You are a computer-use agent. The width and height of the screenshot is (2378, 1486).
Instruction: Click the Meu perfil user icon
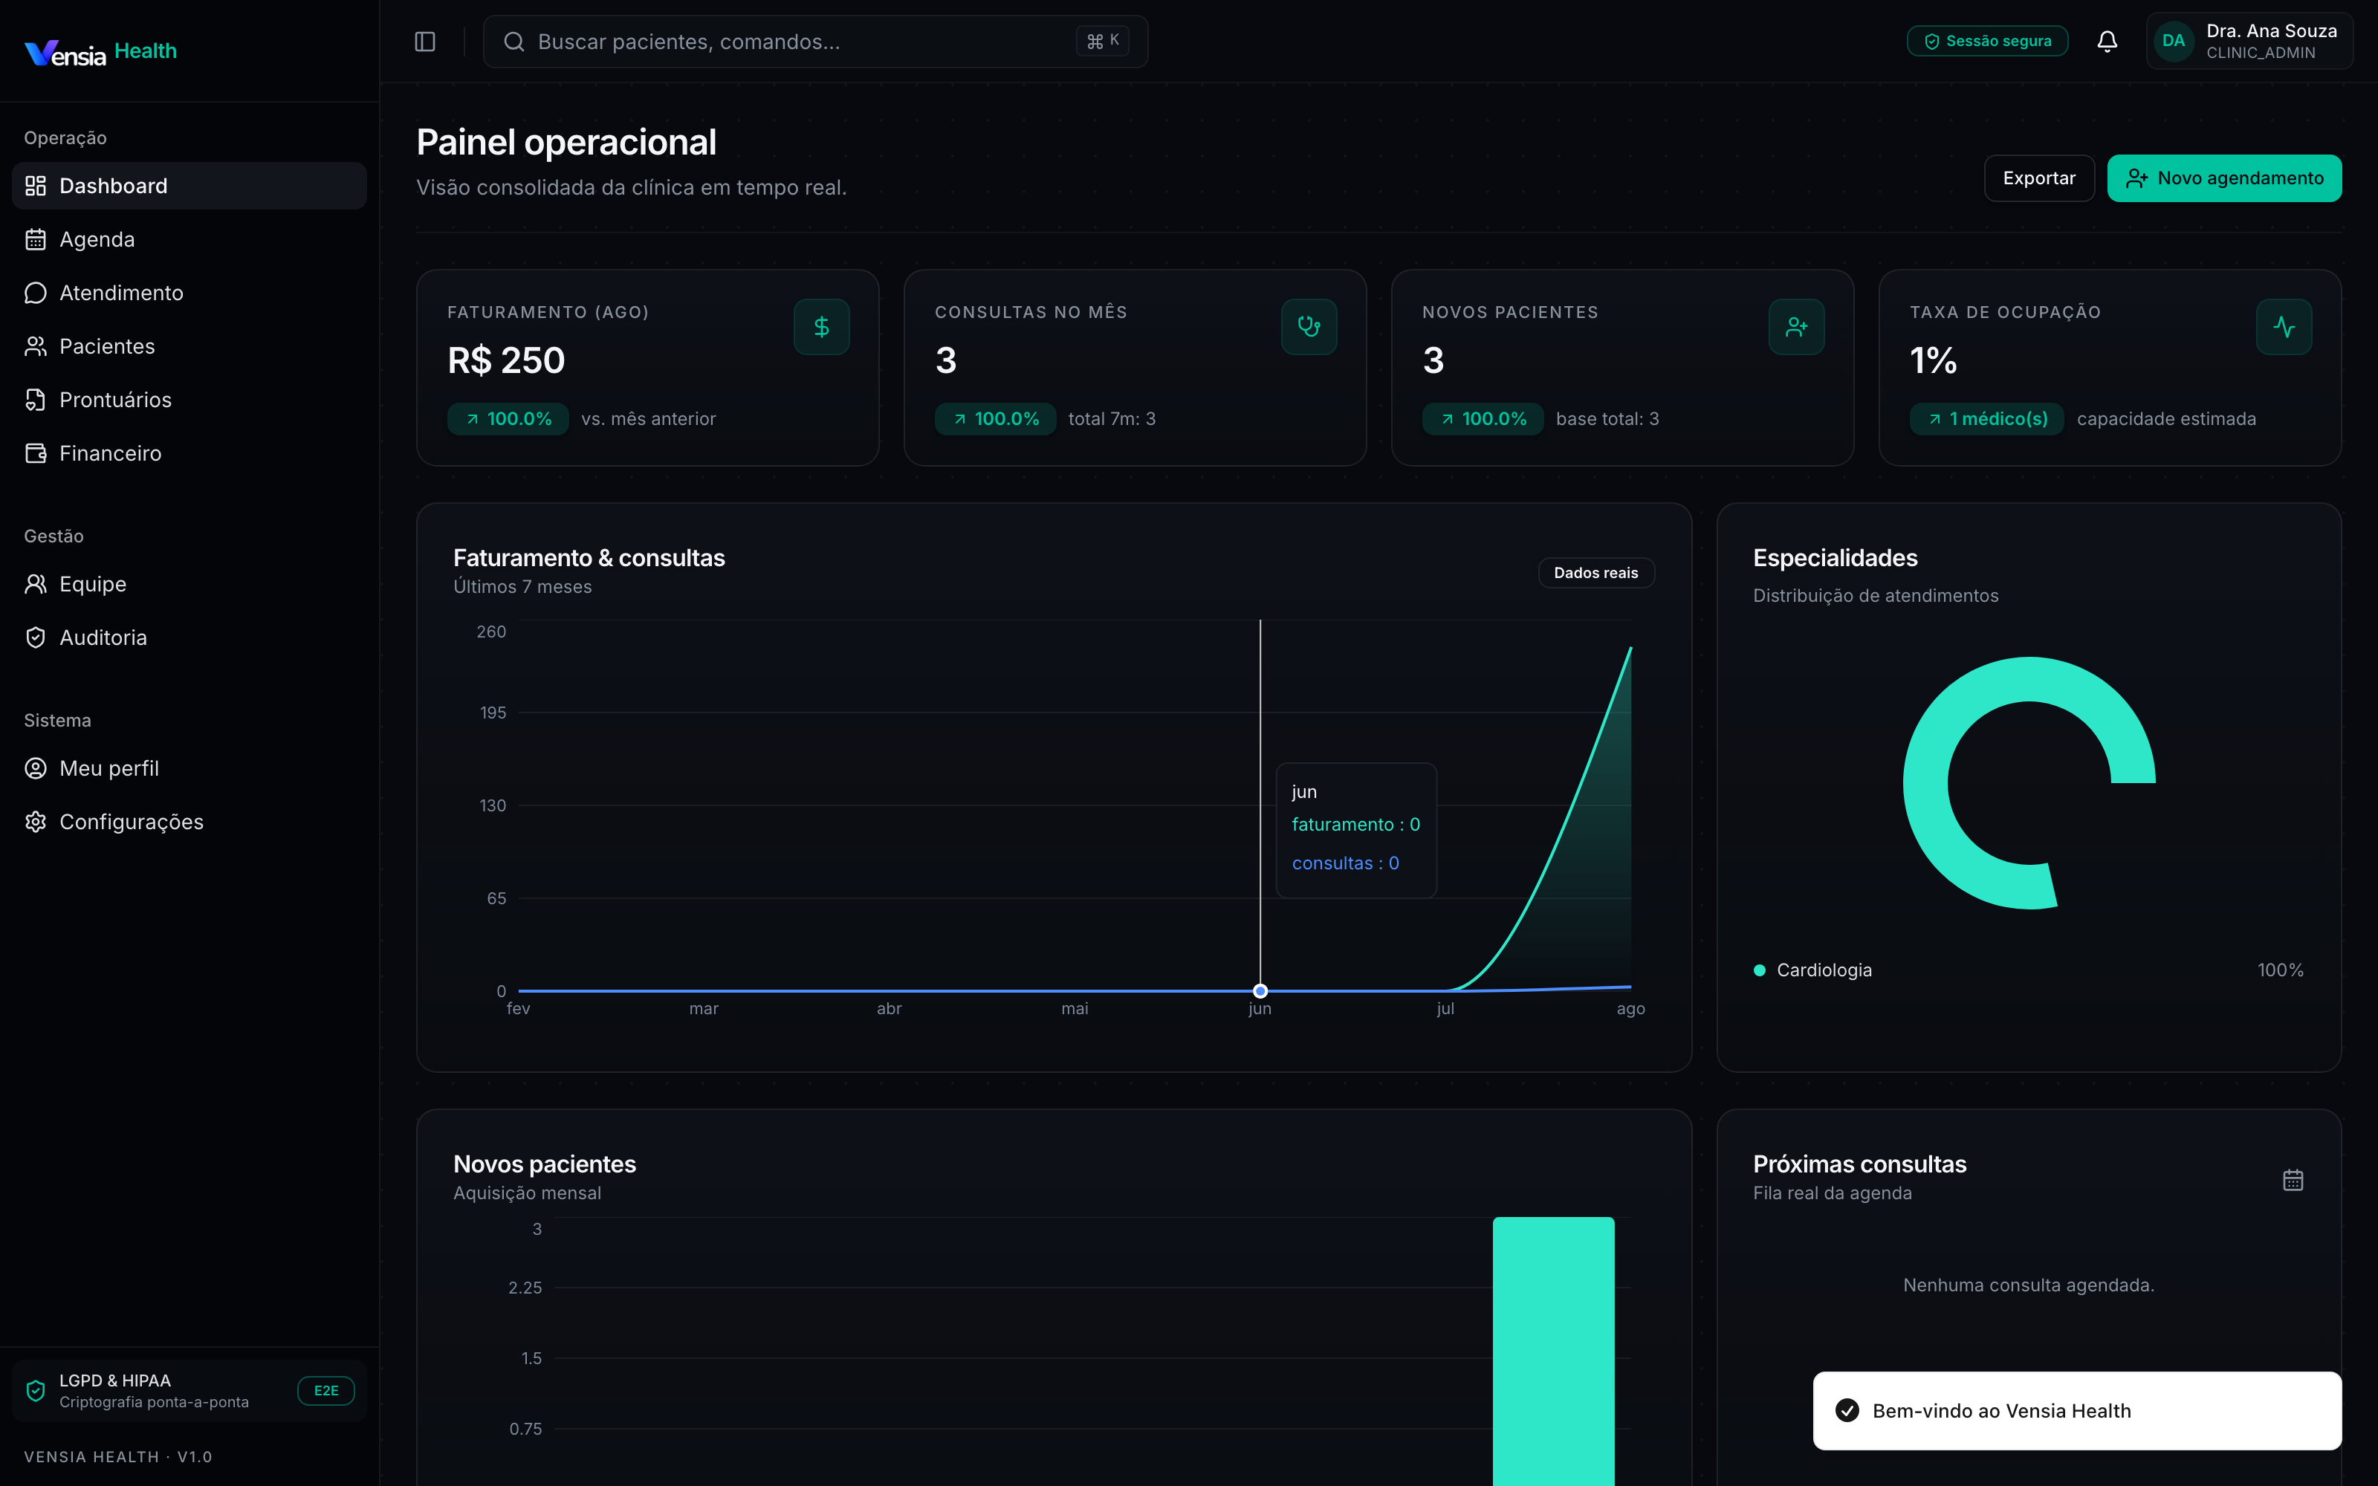(x=36, y=768)
